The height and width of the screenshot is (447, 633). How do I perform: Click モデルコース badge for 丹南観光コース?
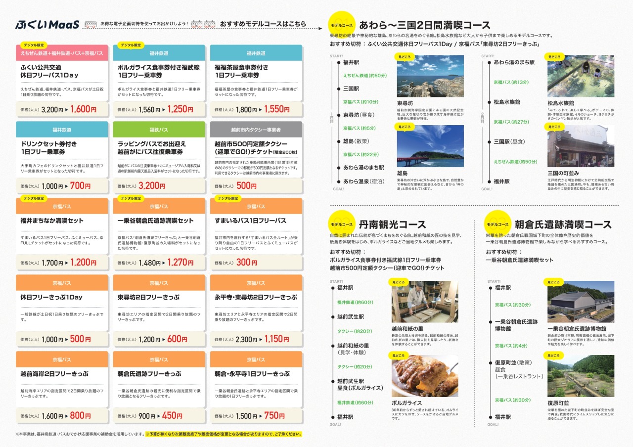[x=342, y=224]
